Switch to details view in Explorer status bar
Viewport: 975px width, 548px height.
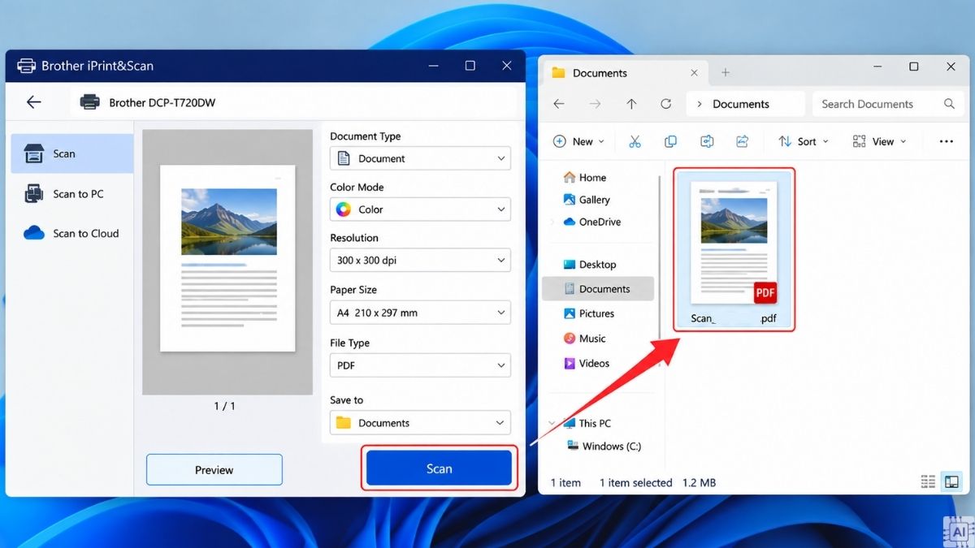[x=928, y=482]
